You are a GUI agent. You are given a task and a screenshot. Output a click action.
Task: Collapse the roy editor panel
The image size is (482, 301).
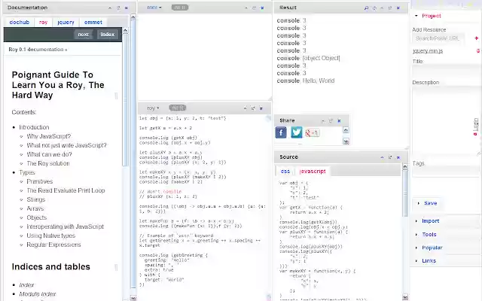pyautogui.click(x=245, y=108)
